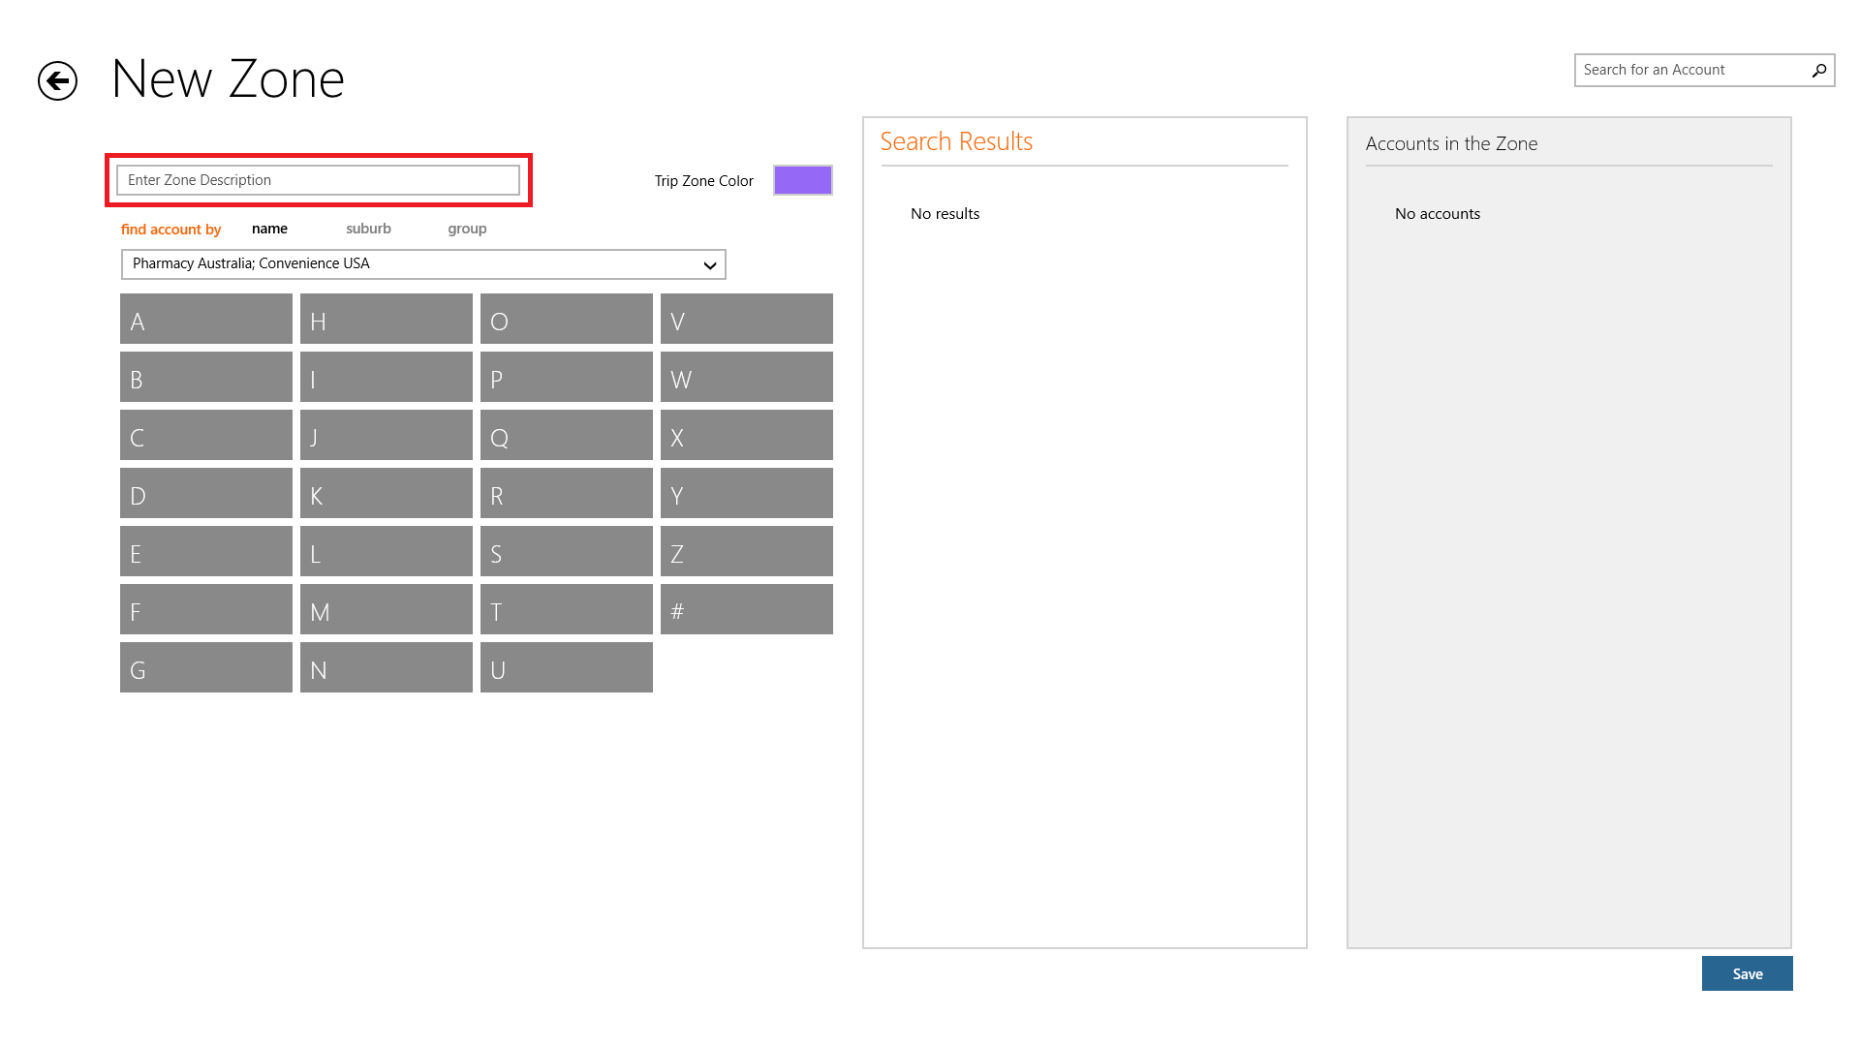Switch find account by to group
Screen dimensions: 1860x1046
(467, 229)
